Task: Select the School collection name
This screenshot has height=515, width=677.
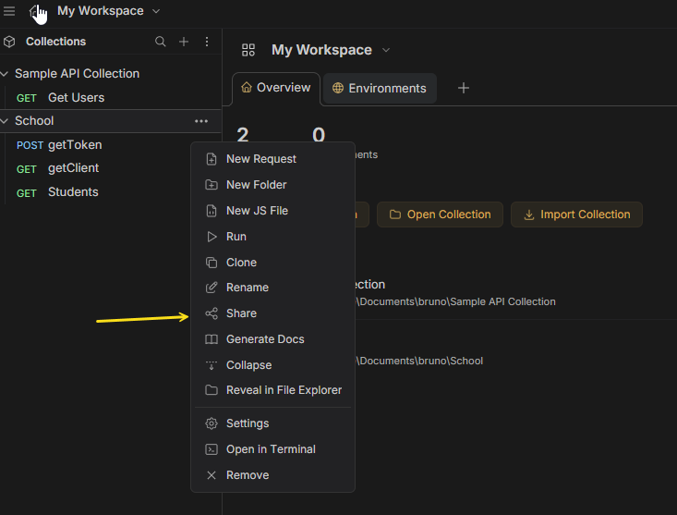Action: click(x=34, y=121)
